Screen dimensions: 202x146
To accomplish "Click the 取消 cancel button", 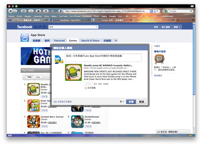I will (141, 102).
